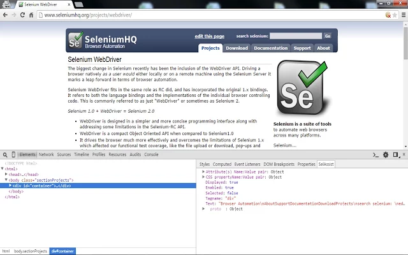Collapse the html node arrow
Image resolution: width=408 pixels, height=255 pixels.
pyautogui.click(x=3, y=168)
